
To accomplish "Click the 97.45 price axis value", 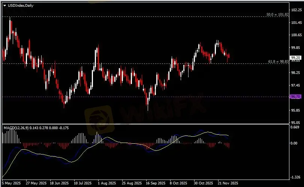I will [x=297, y=85].
